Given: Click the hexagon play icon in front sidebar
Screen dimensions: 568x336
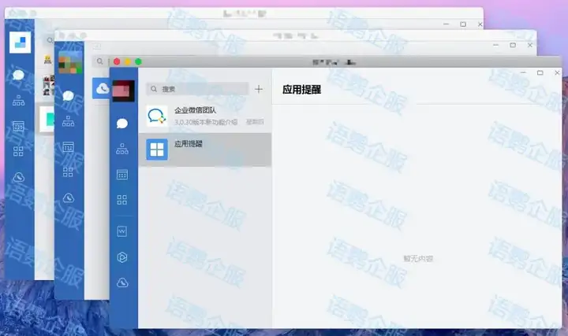Looking at the screenshot, I should (x=122, y=257).
